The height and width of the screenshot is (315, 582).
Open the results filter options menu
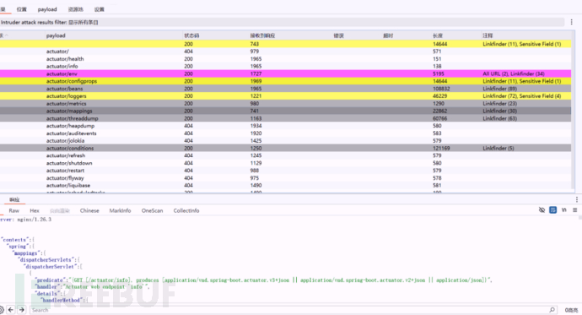click(571, 22)
